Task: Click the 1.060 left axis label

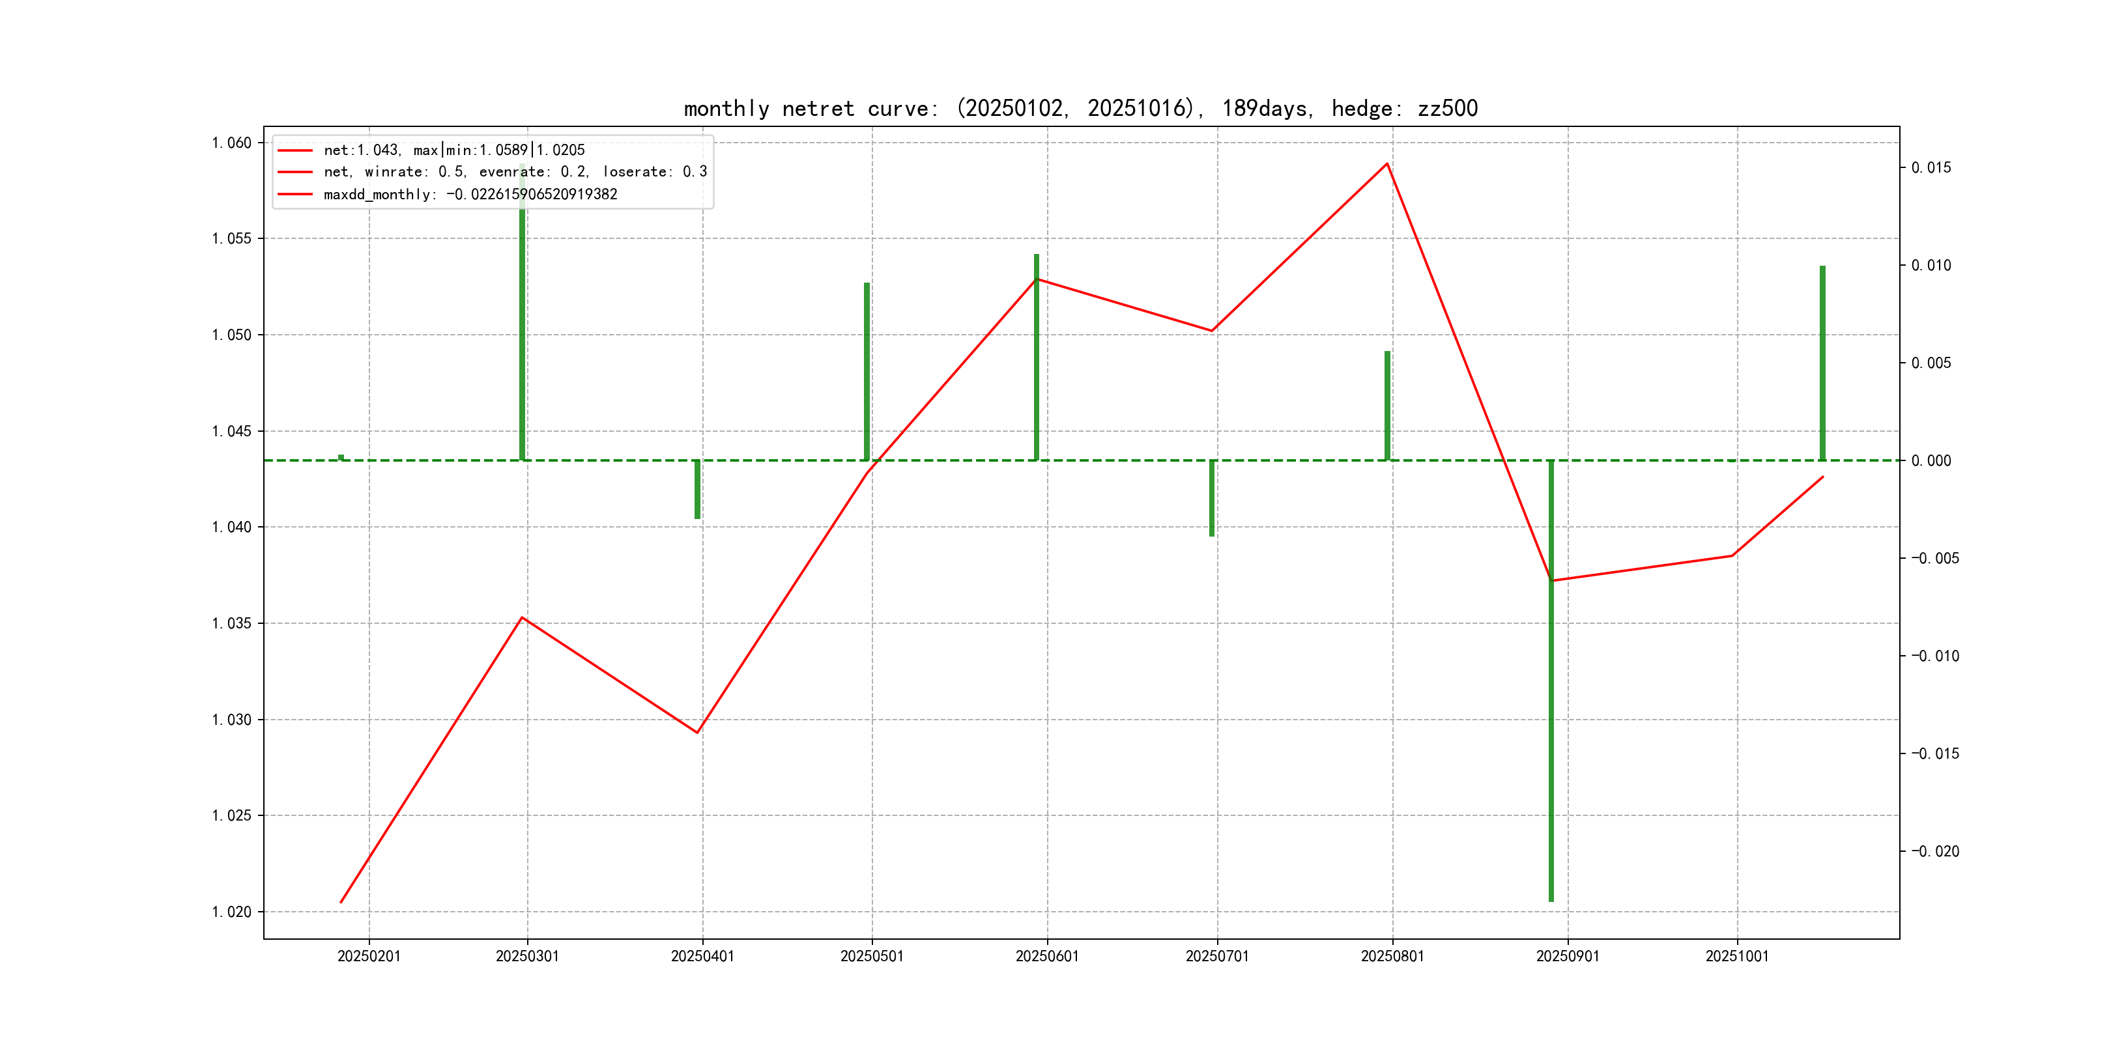Action: coord(232,143)
